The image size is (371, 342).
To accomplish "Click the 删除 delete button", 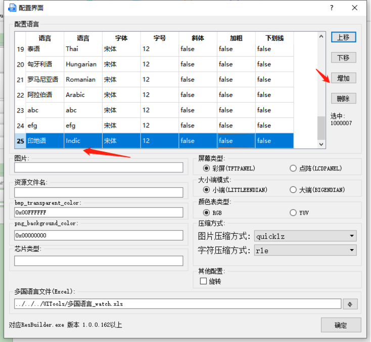I will tap(343, 99).
